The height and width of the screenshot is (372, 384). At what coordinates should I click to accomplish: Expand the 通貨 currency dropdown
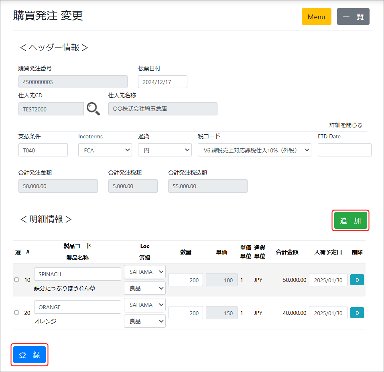(x=165, y=150)
